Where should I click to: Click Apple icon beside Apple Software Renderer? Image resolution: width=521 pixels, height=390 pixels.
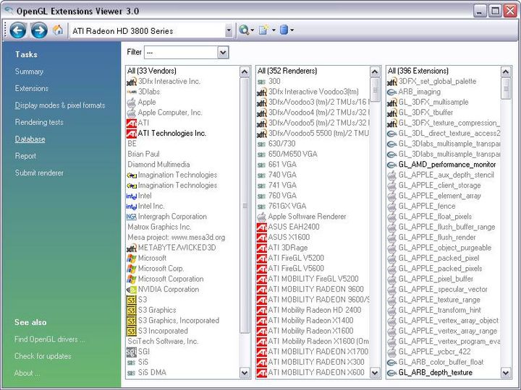click(262, 217)
